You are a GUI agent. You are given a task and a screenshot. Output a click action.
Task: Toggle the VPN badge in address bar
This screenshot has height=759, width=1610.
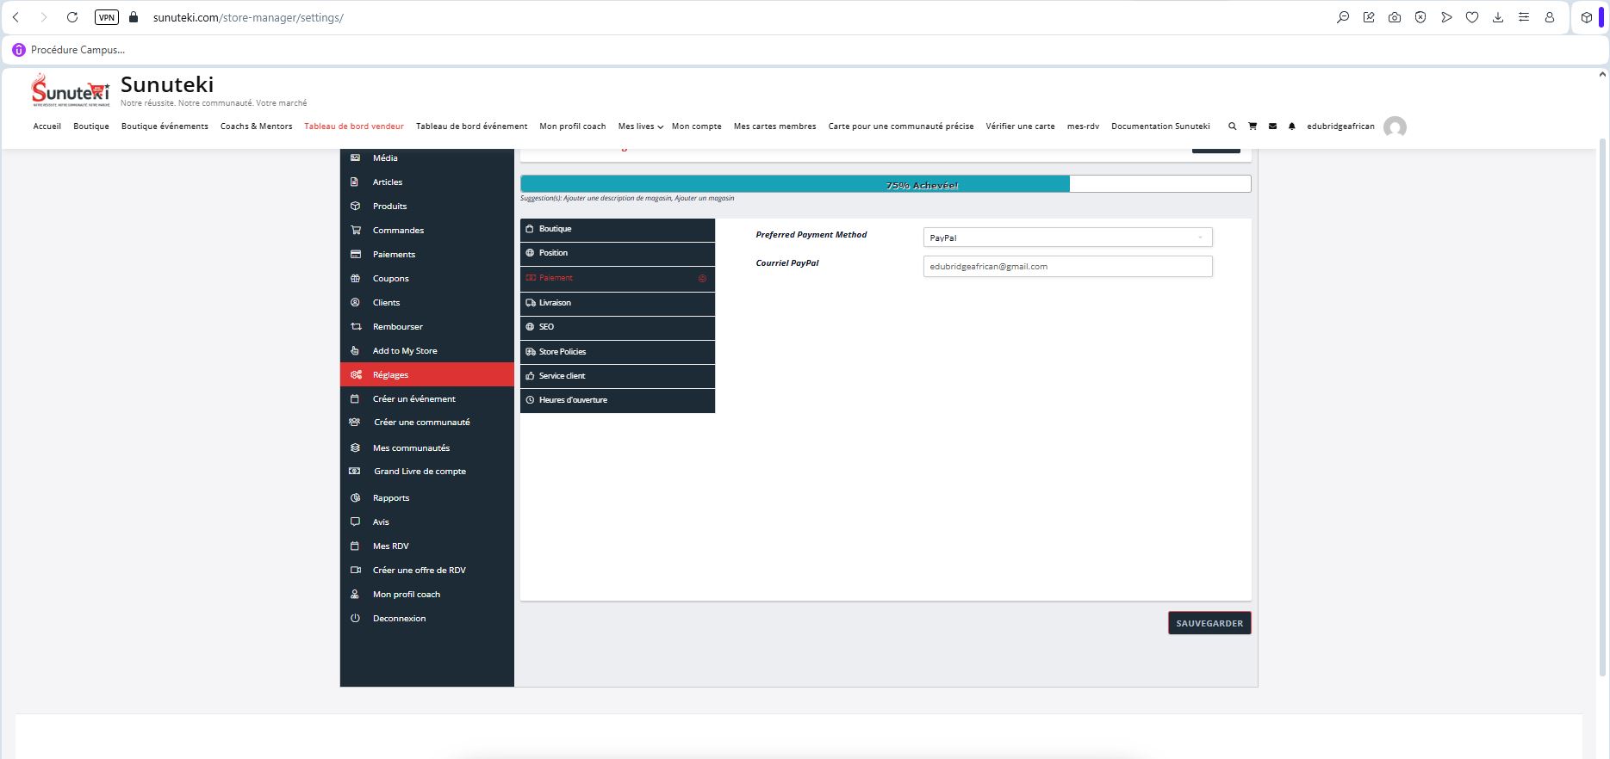coord(106,17)
